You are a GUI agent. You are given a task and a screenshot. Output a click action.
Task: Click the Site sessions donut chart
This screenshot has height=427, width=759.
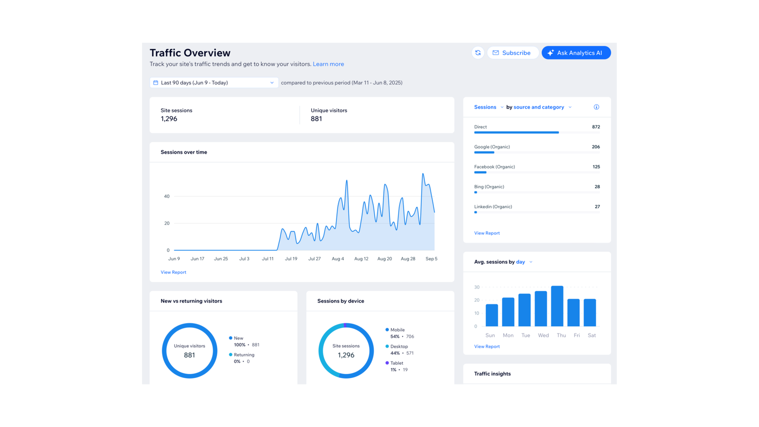tap(346, 350)
